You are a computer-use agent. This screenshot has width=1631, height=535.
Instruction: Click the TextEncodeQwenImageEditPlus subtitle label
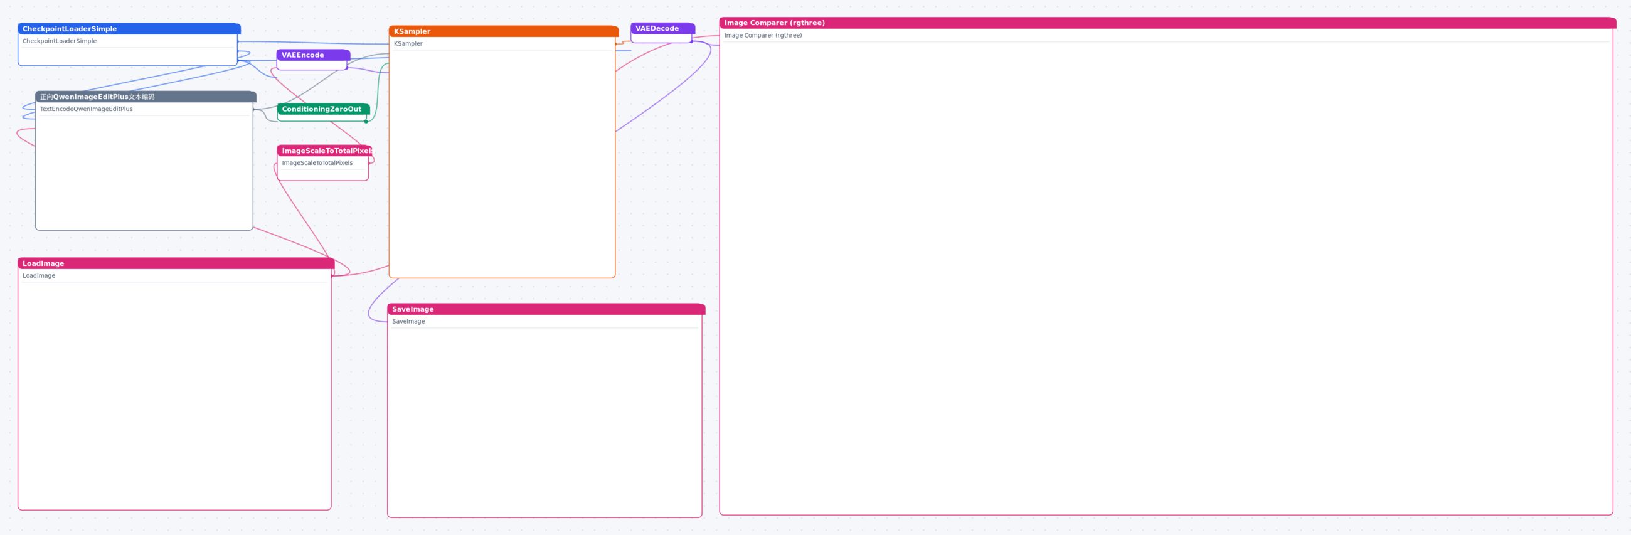click(86, 109)
